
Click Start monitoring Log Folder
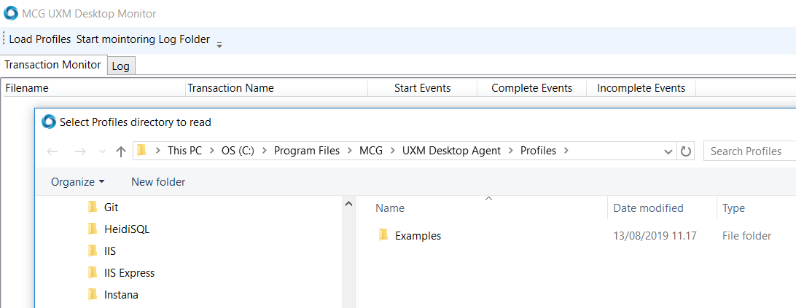tap(143, 39)
